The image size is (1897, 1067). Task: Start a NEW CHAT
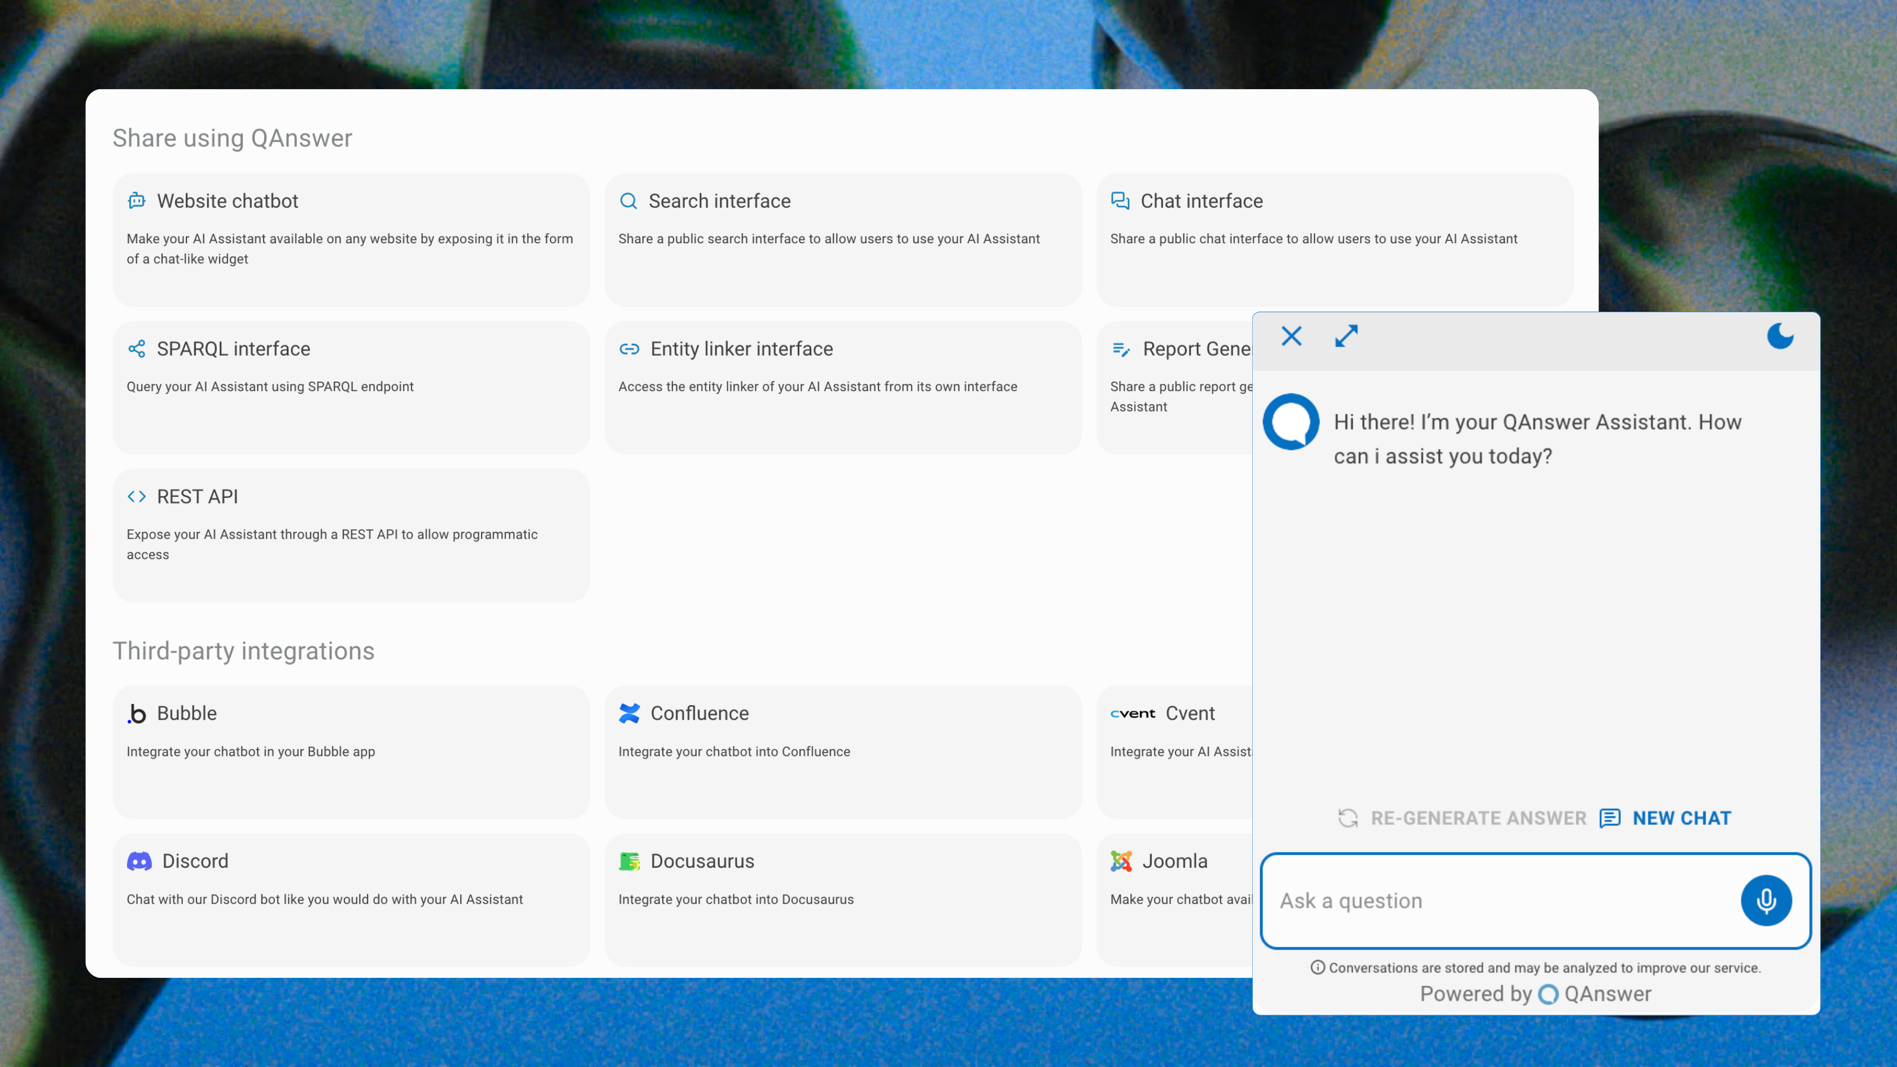1681,817
